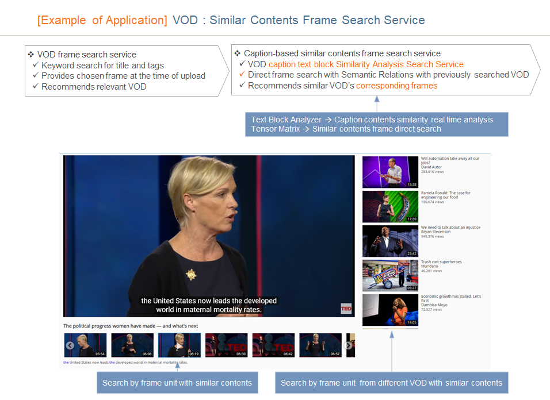Image resolution: width=550 pixels, height=400 pixels.
Task: Click '283,010 views' under David Autor
Action: click(433, 172)
